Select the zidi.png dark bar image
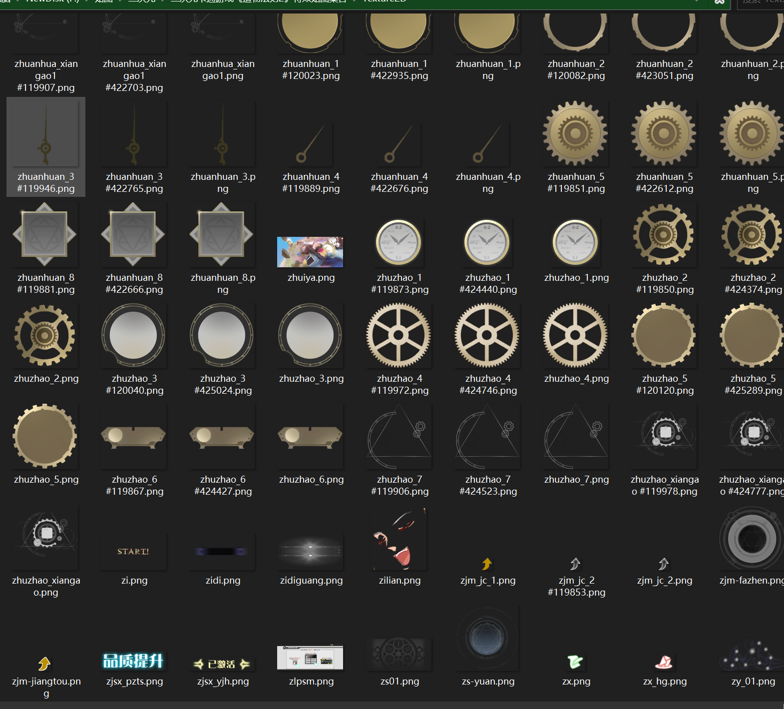 point(222,552)
